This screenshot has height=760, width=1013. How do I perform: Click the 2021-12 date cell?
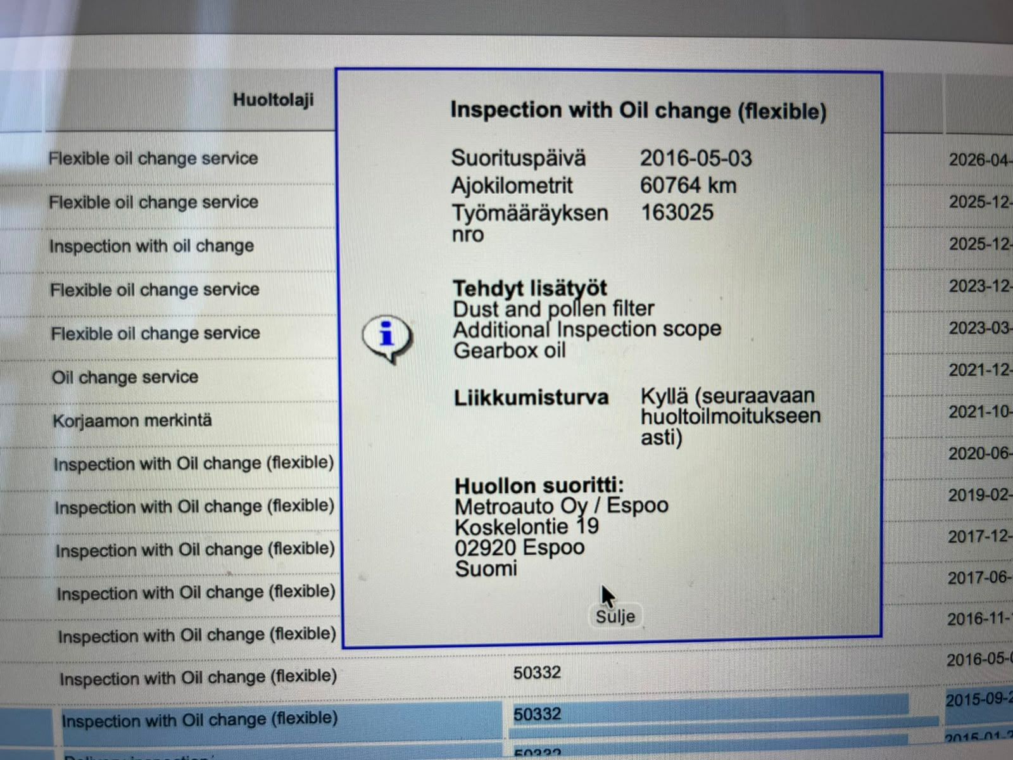[x=980, y=370]
